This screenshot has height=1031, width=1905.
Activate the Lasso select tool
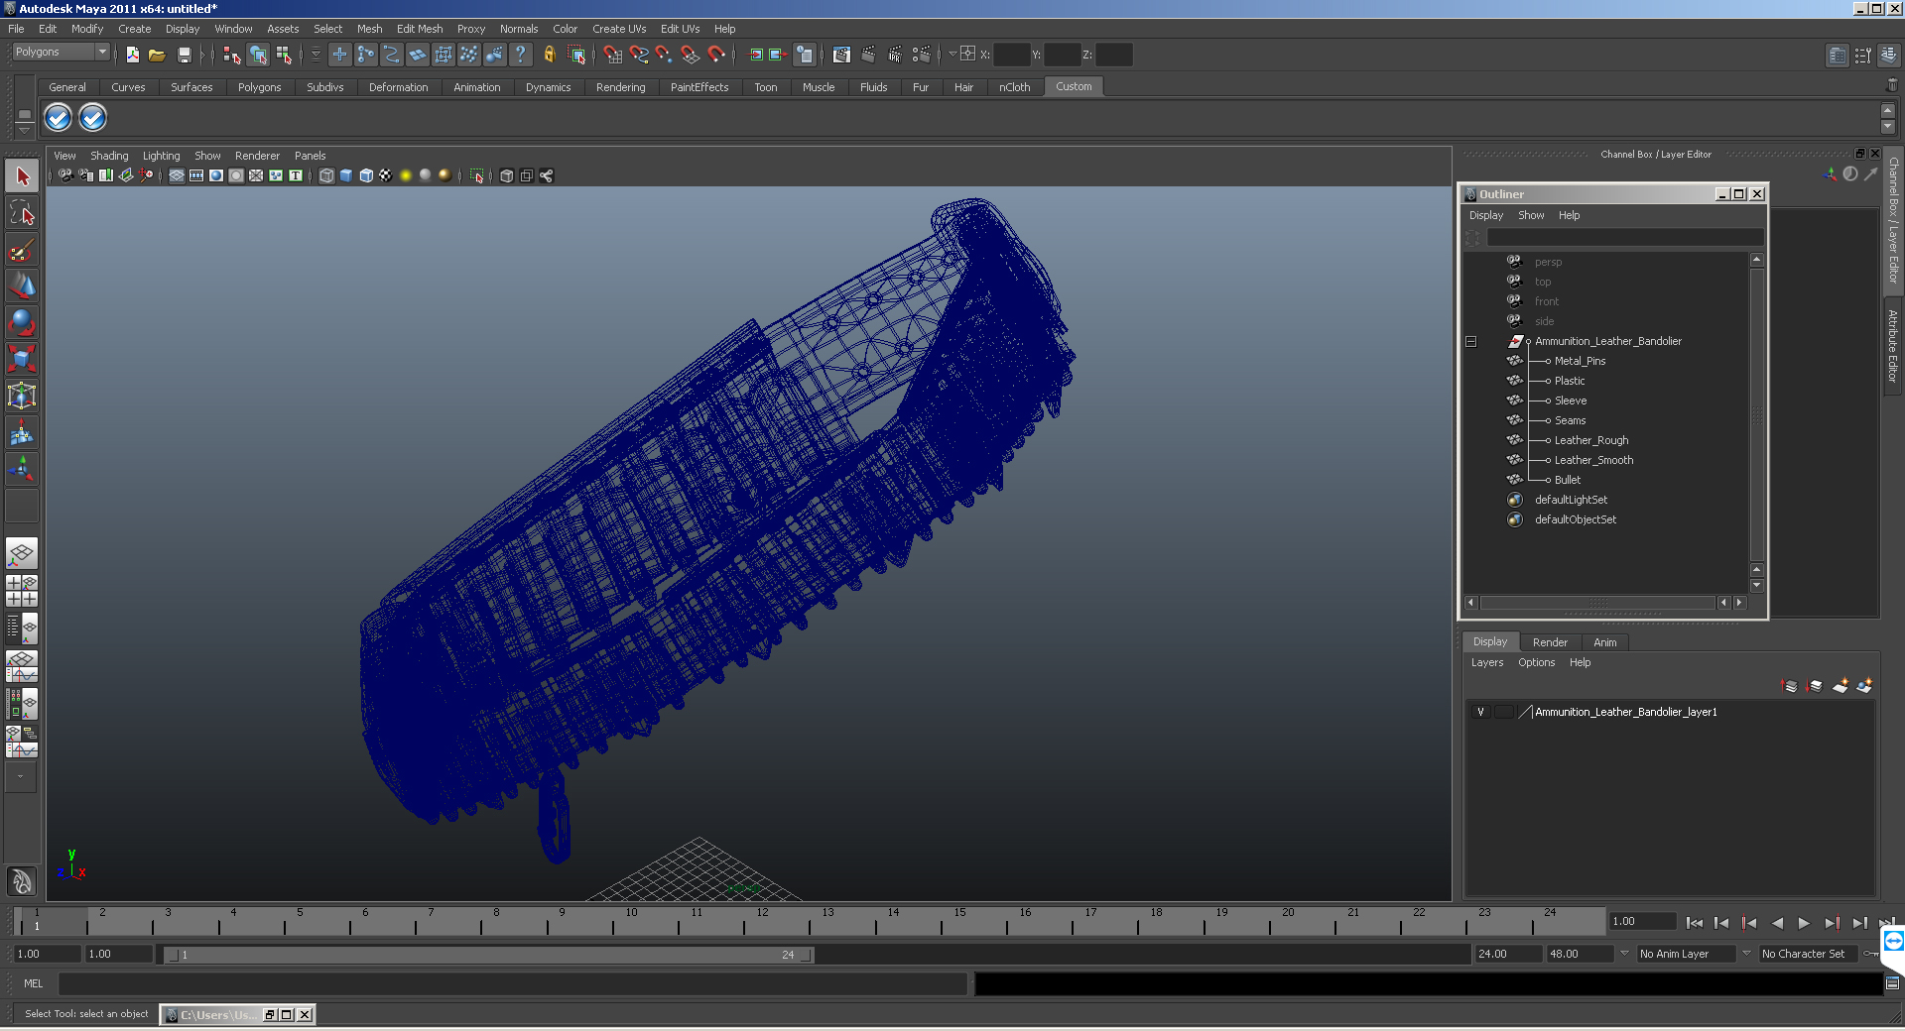pos(22,213)
